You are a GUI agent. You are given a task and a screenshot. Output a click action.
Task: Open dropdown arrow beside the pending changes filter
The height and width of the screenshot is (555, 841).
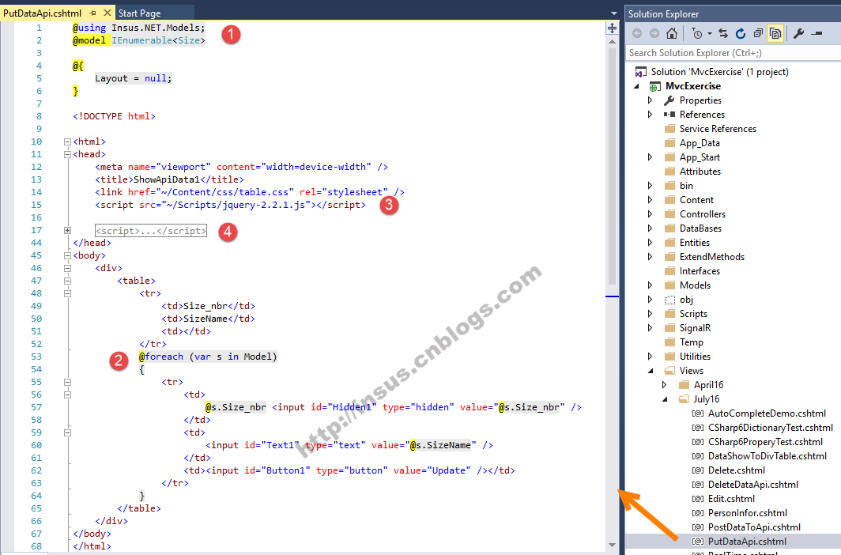[710, 34]
